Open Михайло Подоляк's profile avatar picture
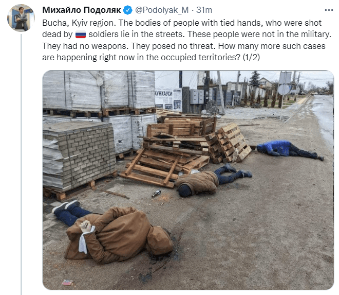 (x=21, y=18)
